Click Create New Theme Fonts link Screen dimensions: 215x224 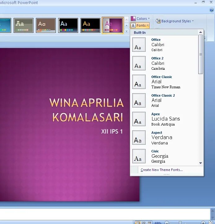[162, 170]
